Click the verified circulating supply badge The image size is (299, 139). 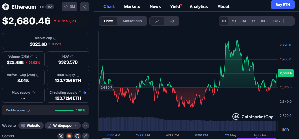point(85,93)
